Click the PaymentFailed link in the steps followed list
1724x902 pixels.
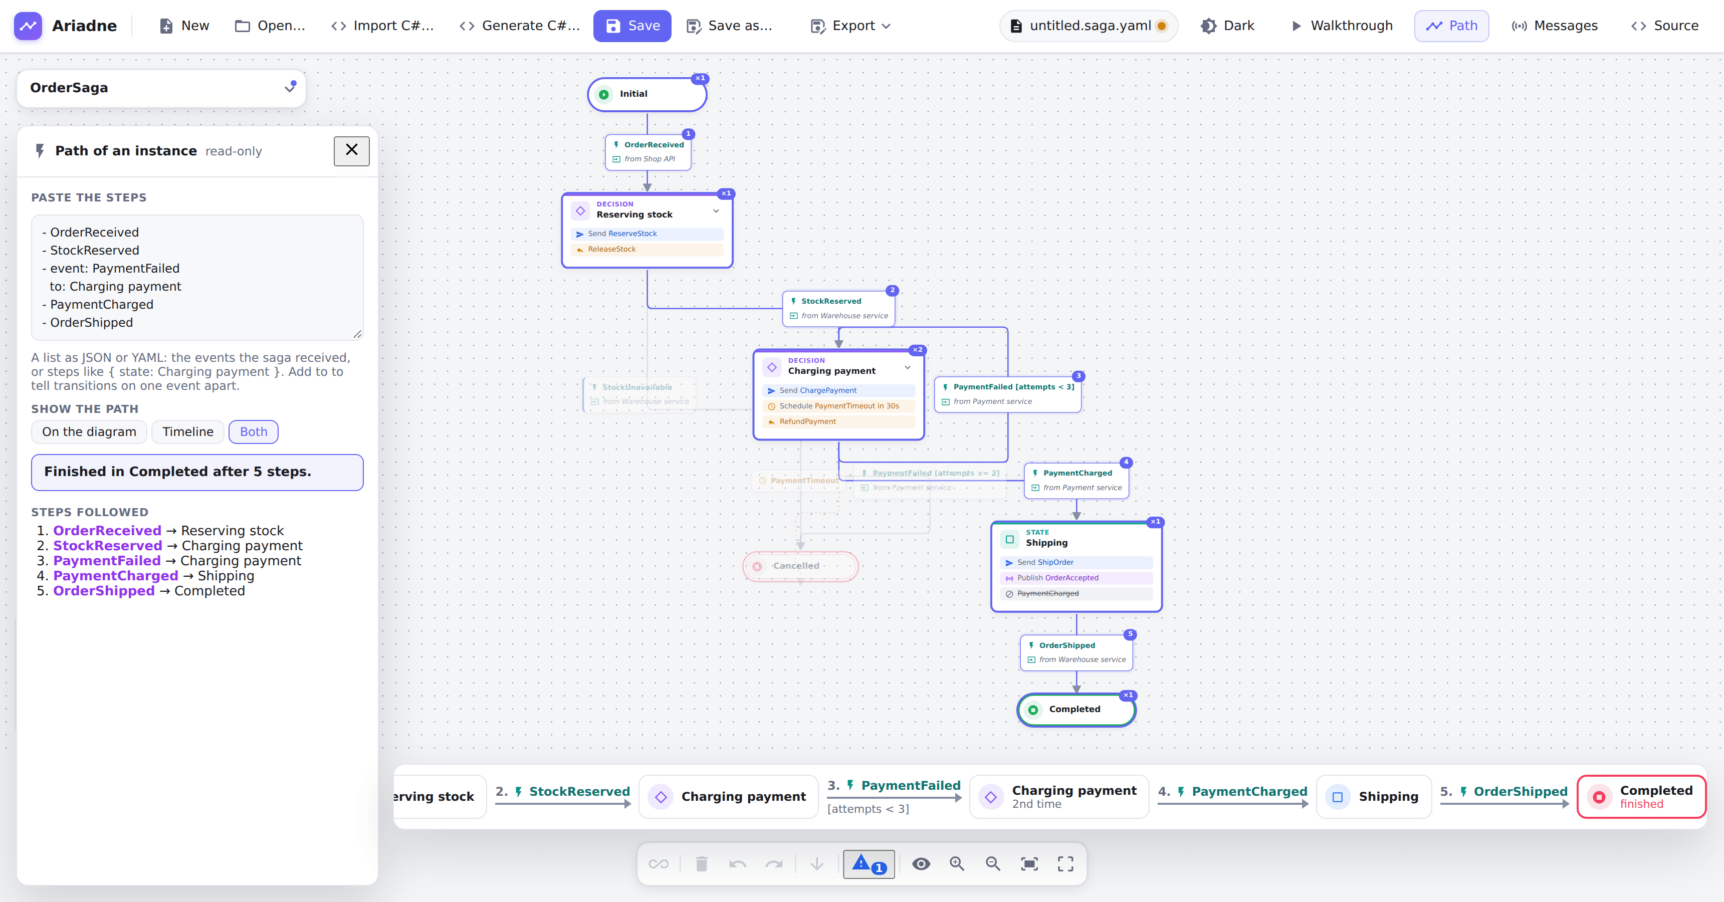coord(107,561)
